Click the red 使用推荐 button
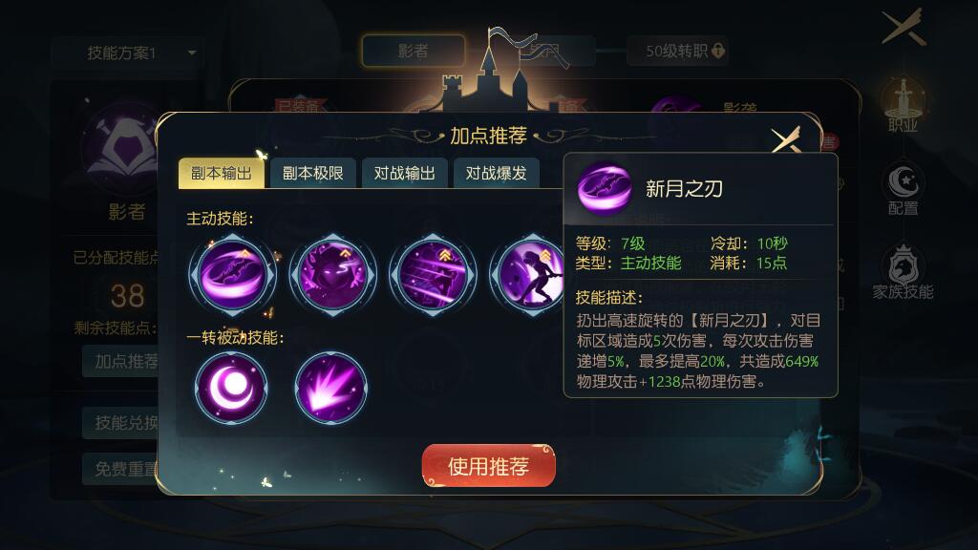Image resolution: width=978 pixels, height=550 pixels. tap(488, 466)
